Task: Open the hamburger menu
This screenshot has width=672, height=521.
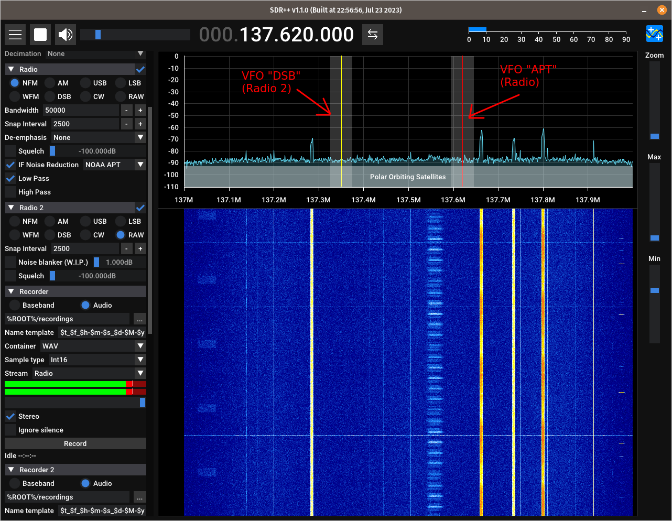Action: click(x=15, y=35)
